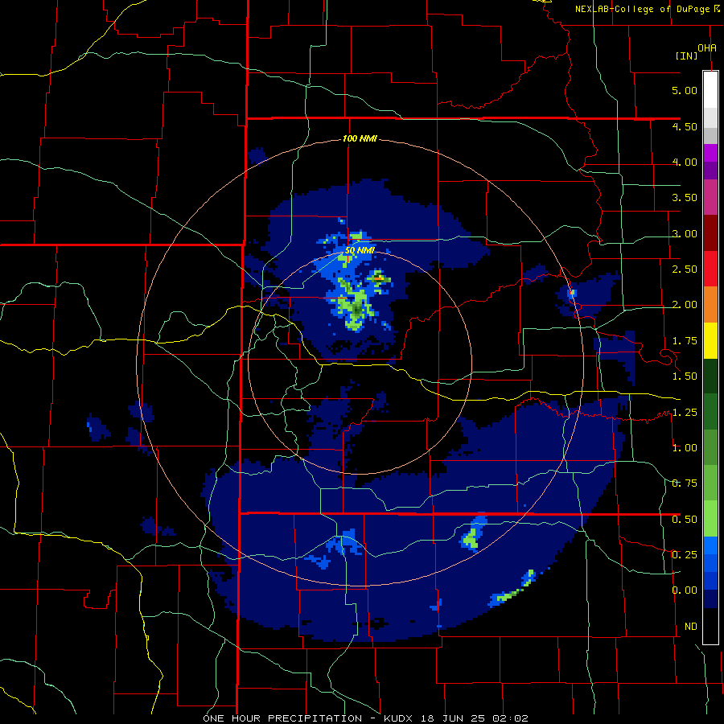
Task: Pick the maroon legend swatch near 3.00
Action: click(x=710, y=233)
